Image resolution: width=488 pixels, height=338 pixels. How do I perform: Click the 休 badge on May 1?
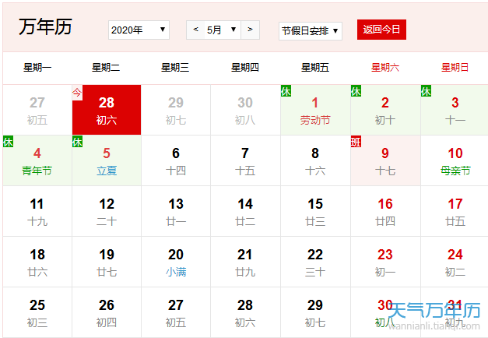click(286, 91)
